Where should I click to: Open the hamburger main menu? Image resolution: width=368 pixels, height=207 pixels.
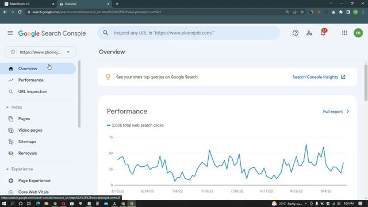10,33
